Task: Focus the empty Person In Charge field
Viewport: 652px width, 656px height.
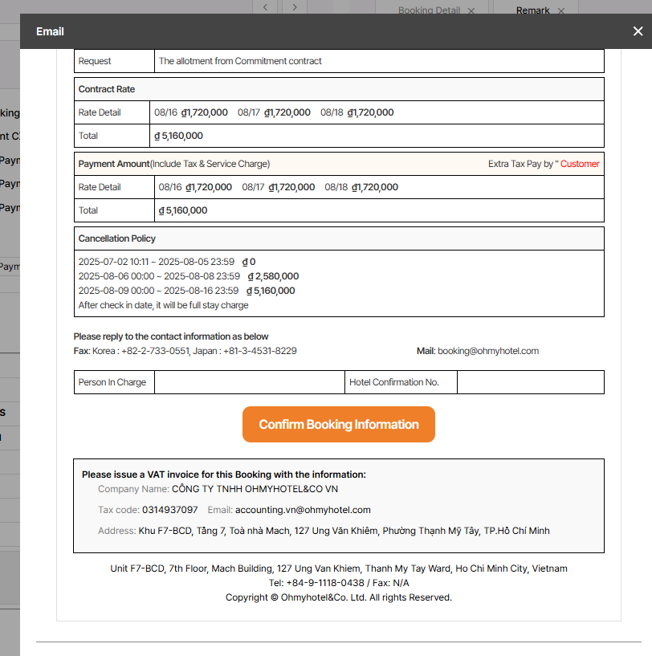Action: coord(249,382)
